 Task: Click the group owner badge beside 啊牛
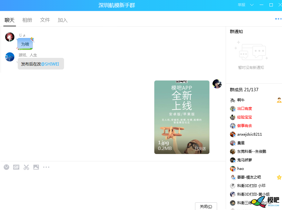click(279, 100)
